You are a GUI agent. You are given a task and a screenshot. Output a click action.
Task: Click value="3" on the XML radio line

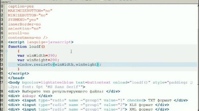click(114, 109)
